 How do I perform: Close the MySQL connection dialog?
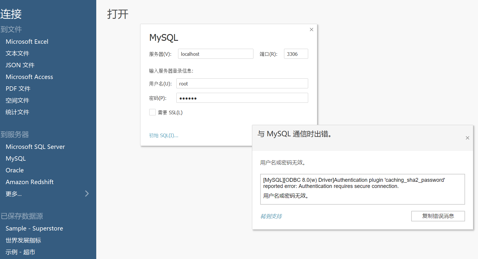click(311, 29)
